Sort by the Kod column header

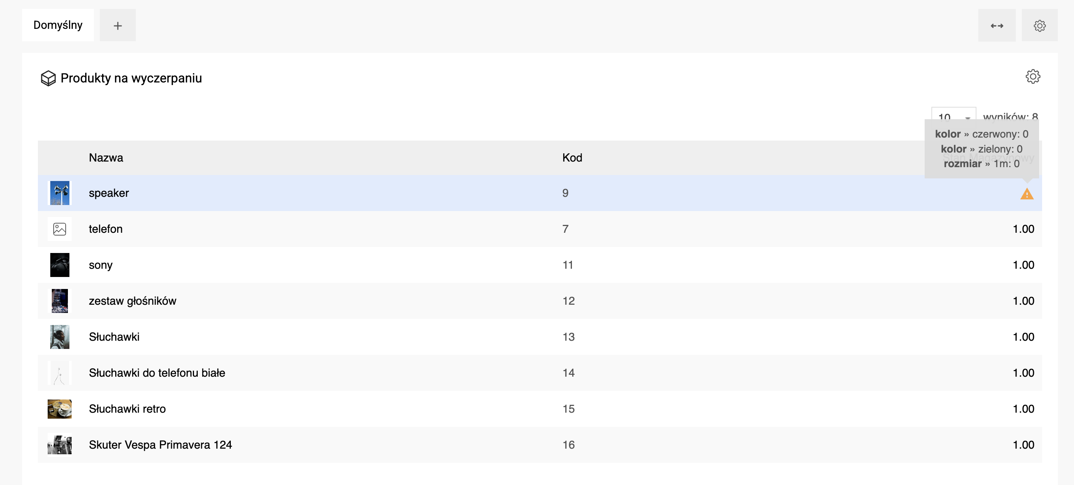click(x=572, y=158)
